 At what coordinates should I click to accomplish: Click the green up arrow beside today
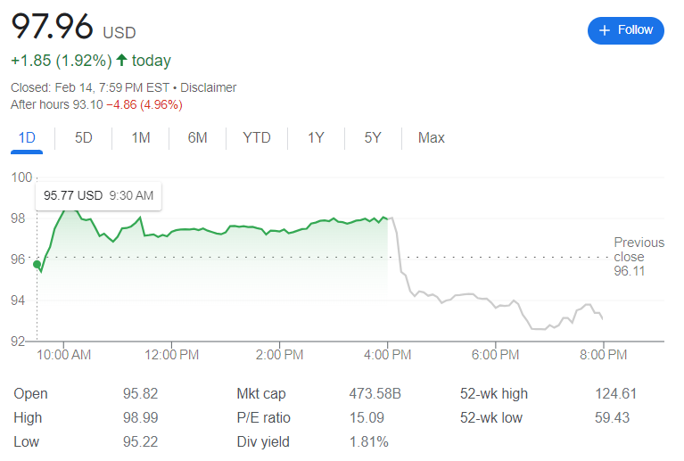point(122,61)
